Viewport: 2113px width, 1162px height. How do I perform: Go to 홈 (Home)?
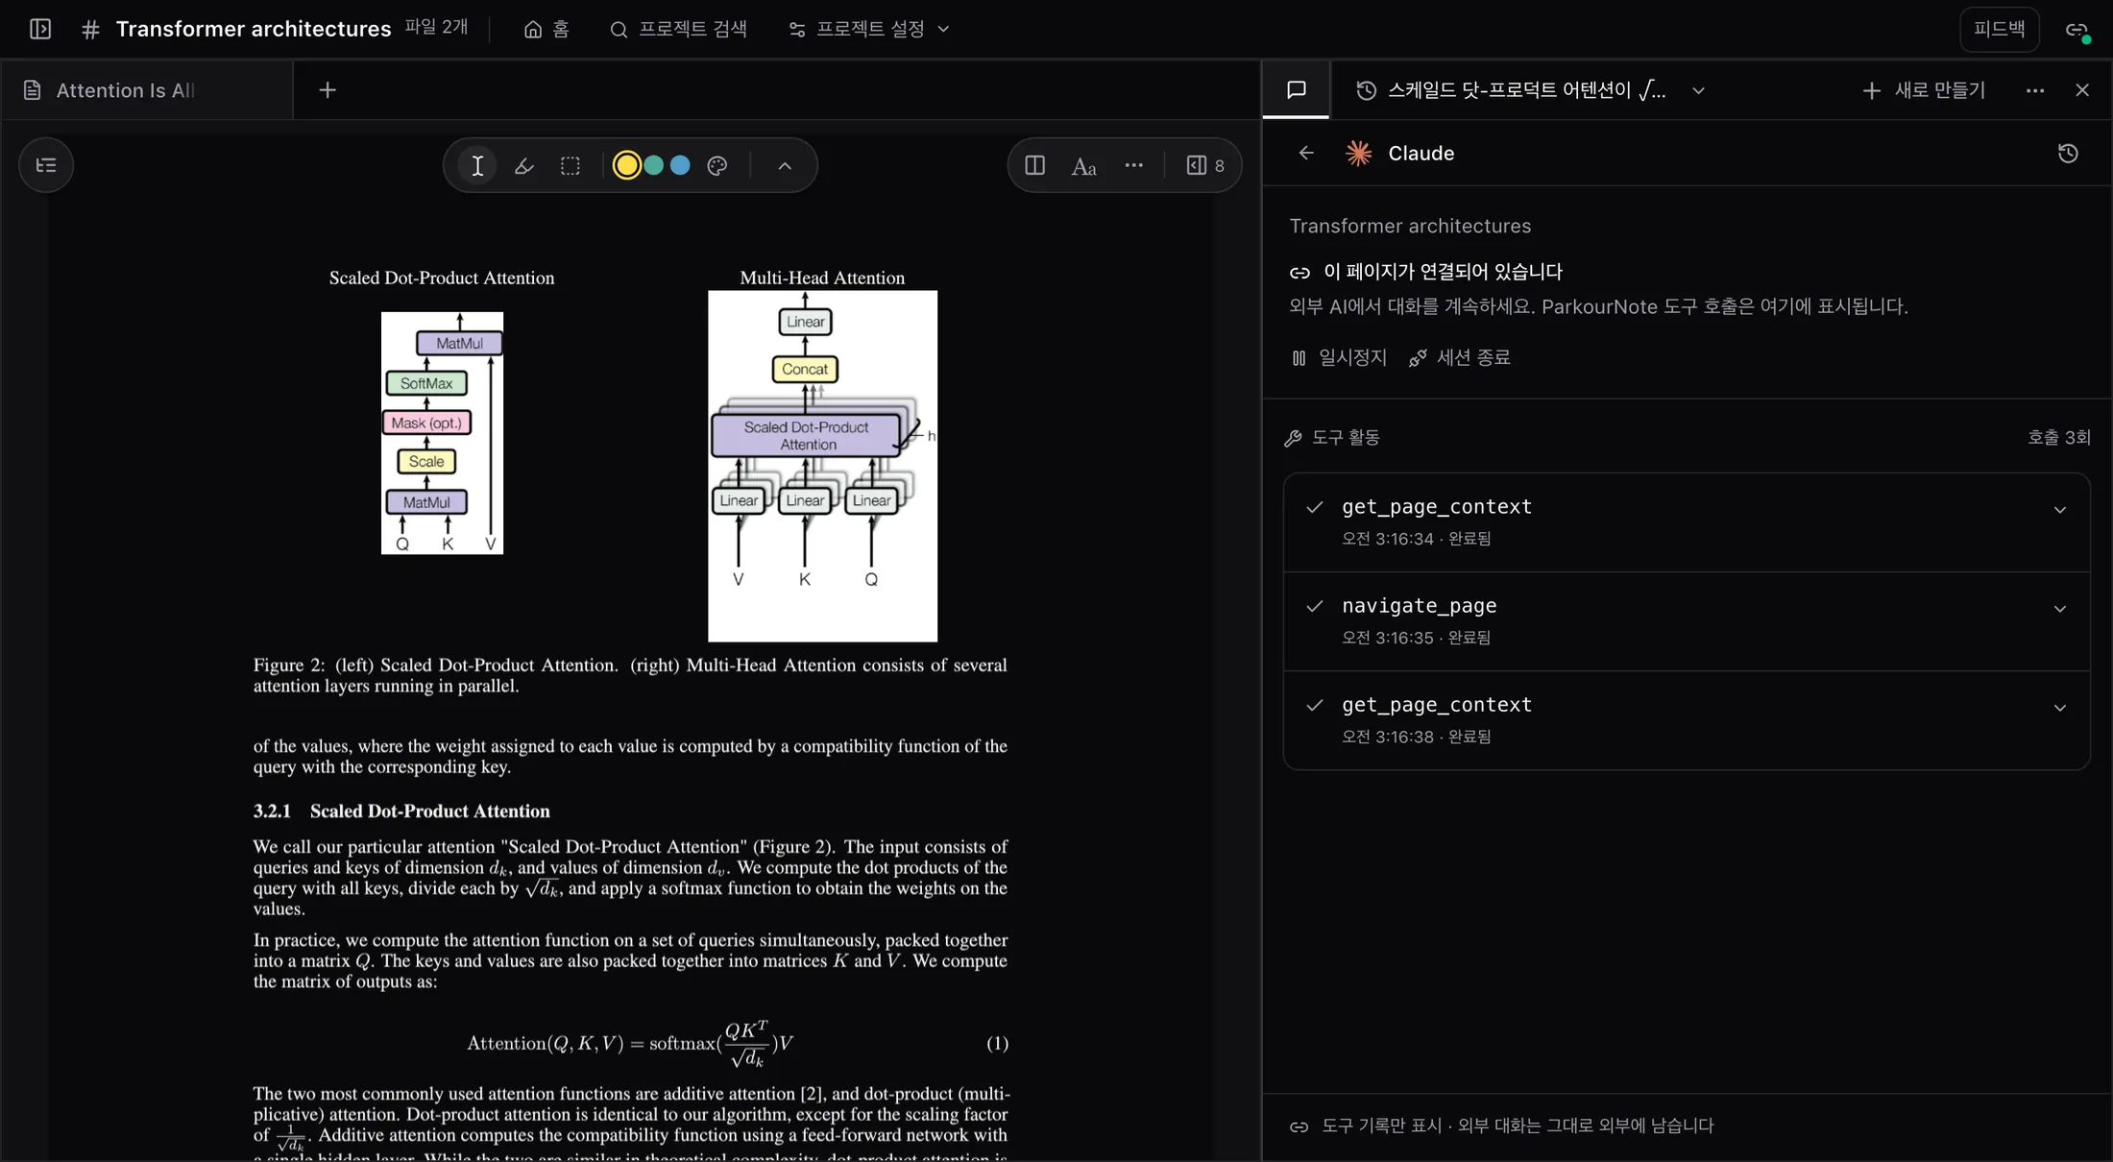546,29
